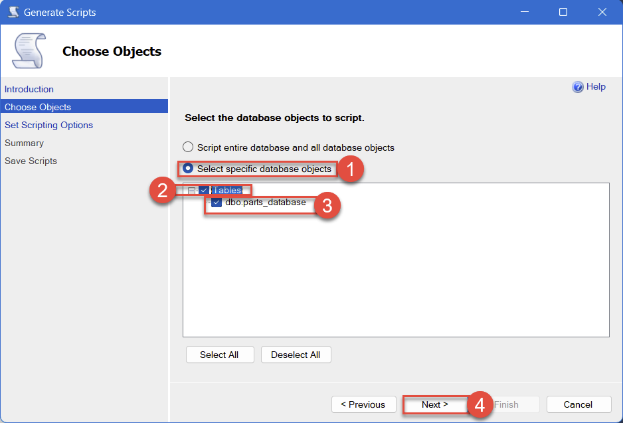Screen dimensions: 623x423
Task: Select 'Select specific database objects' radio button
Action: (188, 169)
